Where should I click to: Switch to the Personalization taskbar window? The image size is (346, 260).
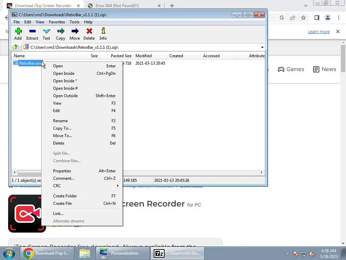(122, 253)
